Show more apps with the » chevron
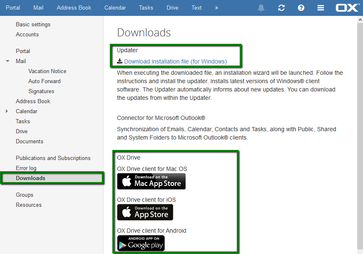The image size is (363, 254). pos(216,8)
